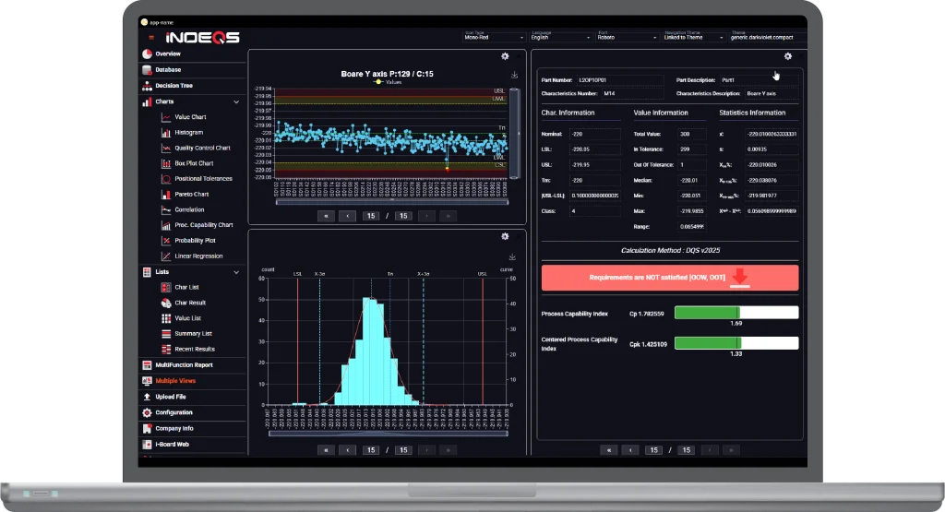Collapse the Lists section chevron
This screenshot has width=945, height=512.
(237, 272)
